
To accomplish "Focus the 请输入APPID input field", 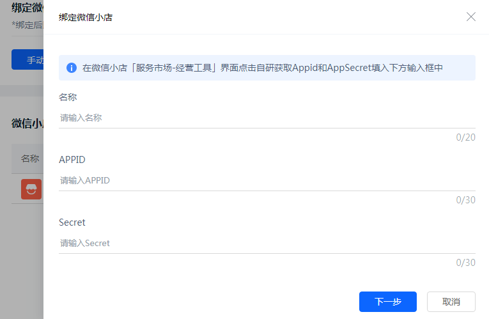I will coord(267,180).
